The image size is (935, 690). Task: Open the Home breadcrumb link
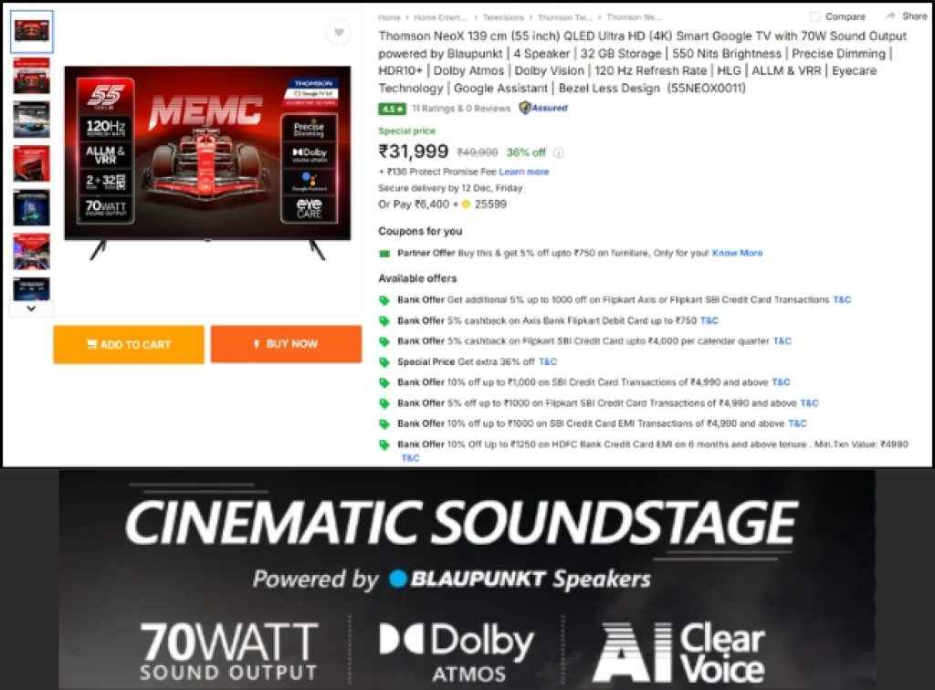[x=389, y=17]
